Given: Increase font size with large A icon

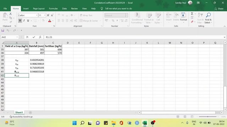Looking at the screenshot, I should 48,15.
